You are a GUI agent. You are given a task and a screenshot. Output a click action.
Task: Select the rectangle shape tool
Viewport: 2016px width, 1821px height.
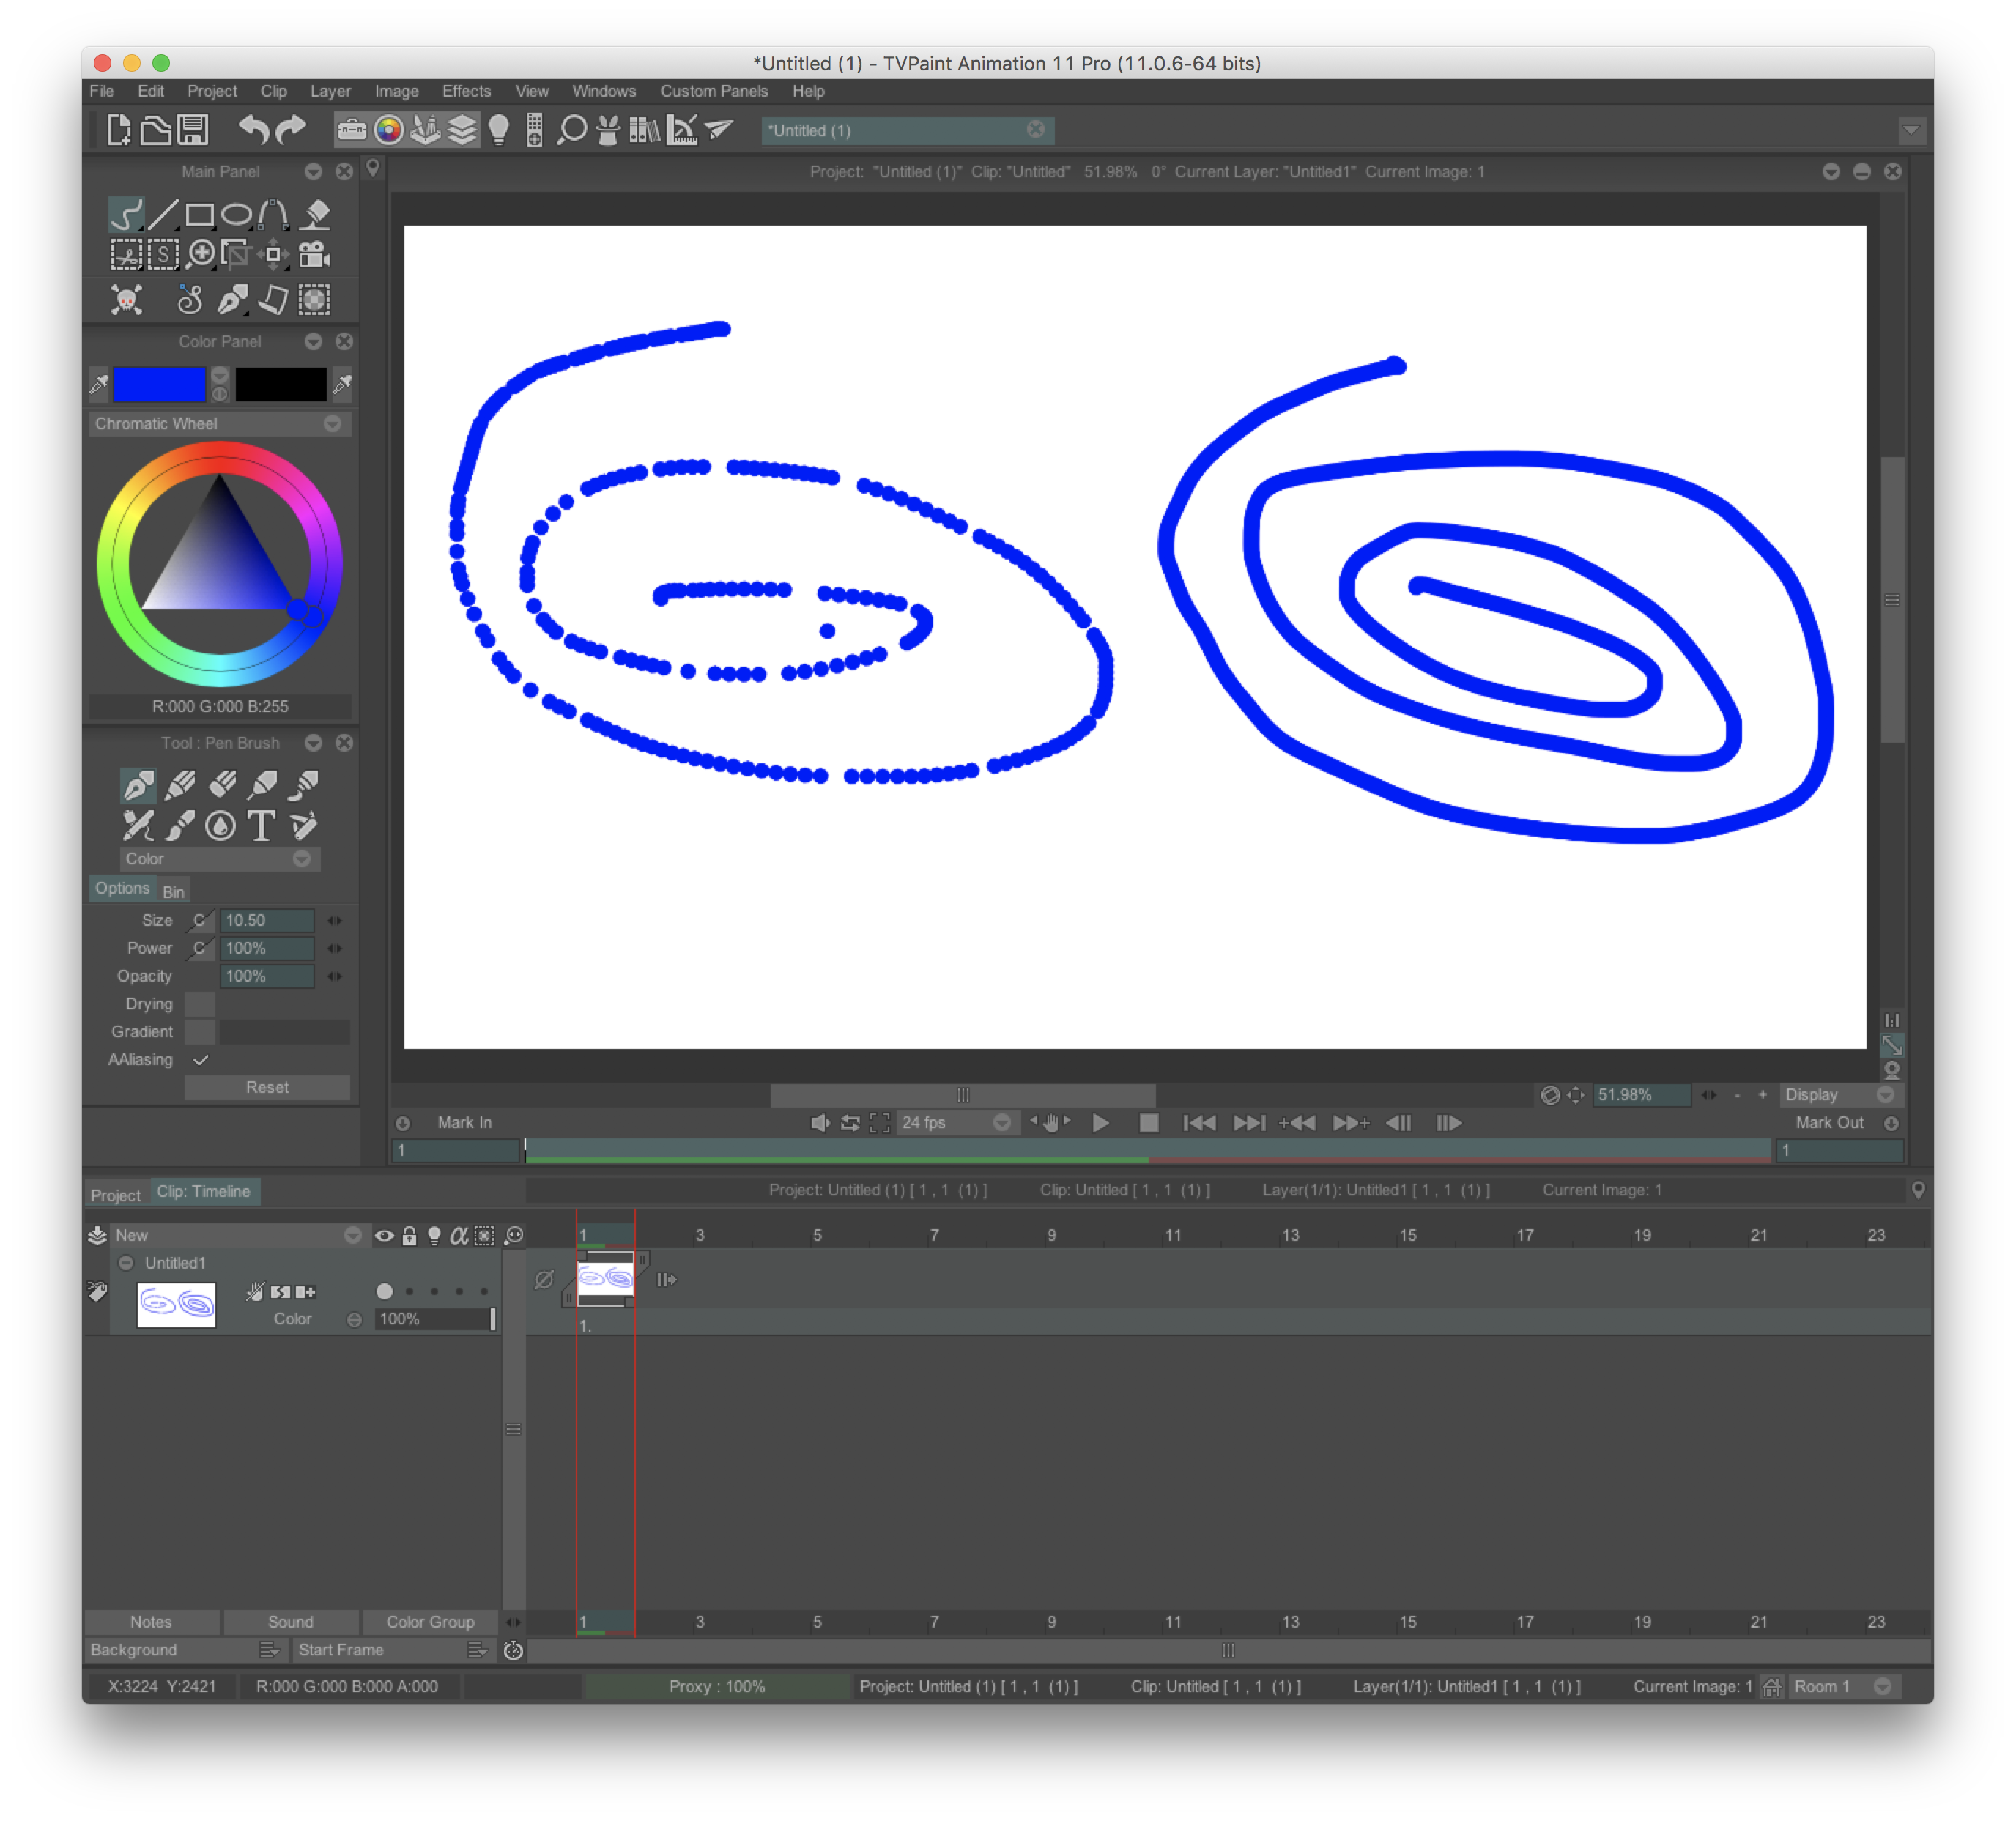pos(199,215)
